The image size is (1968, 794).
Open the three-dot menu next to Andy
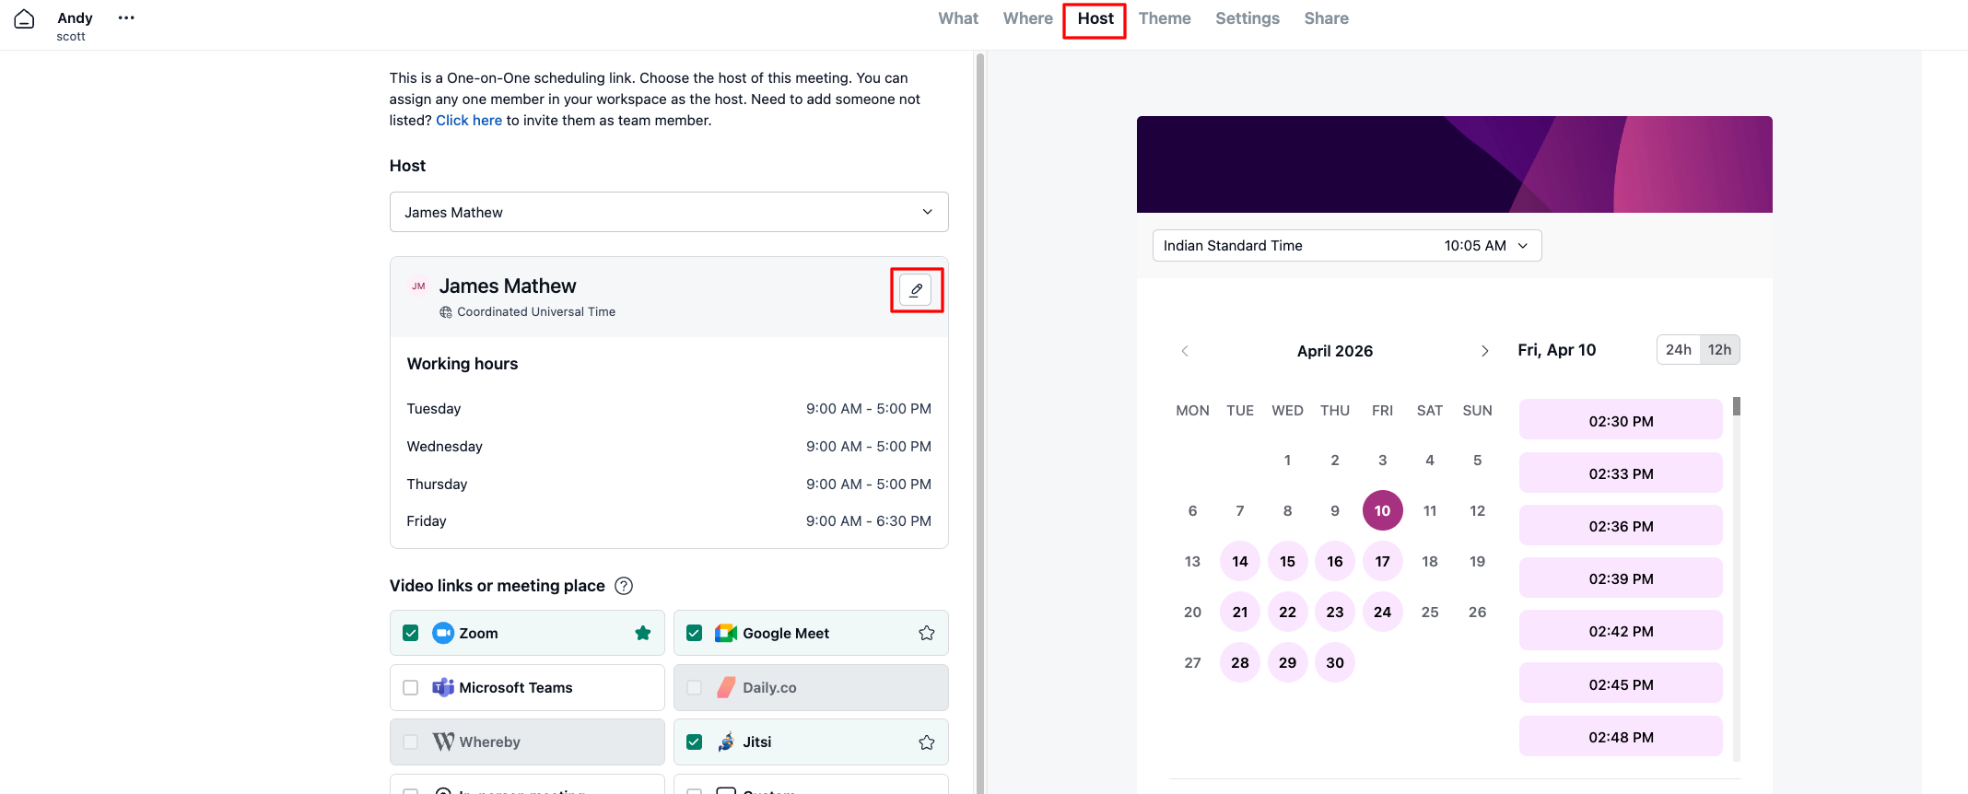(x=126, y=18)
